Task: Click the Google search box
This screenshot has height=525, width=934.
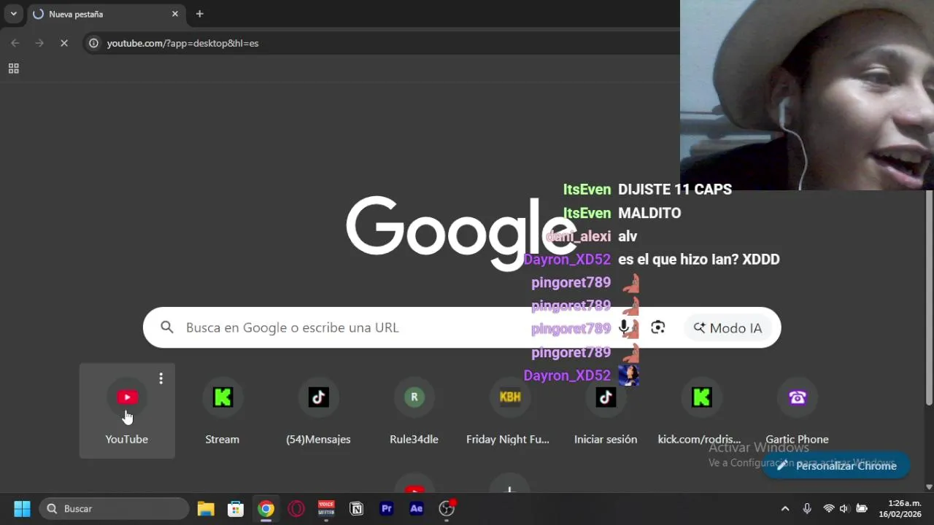Action: coord(462,327)
